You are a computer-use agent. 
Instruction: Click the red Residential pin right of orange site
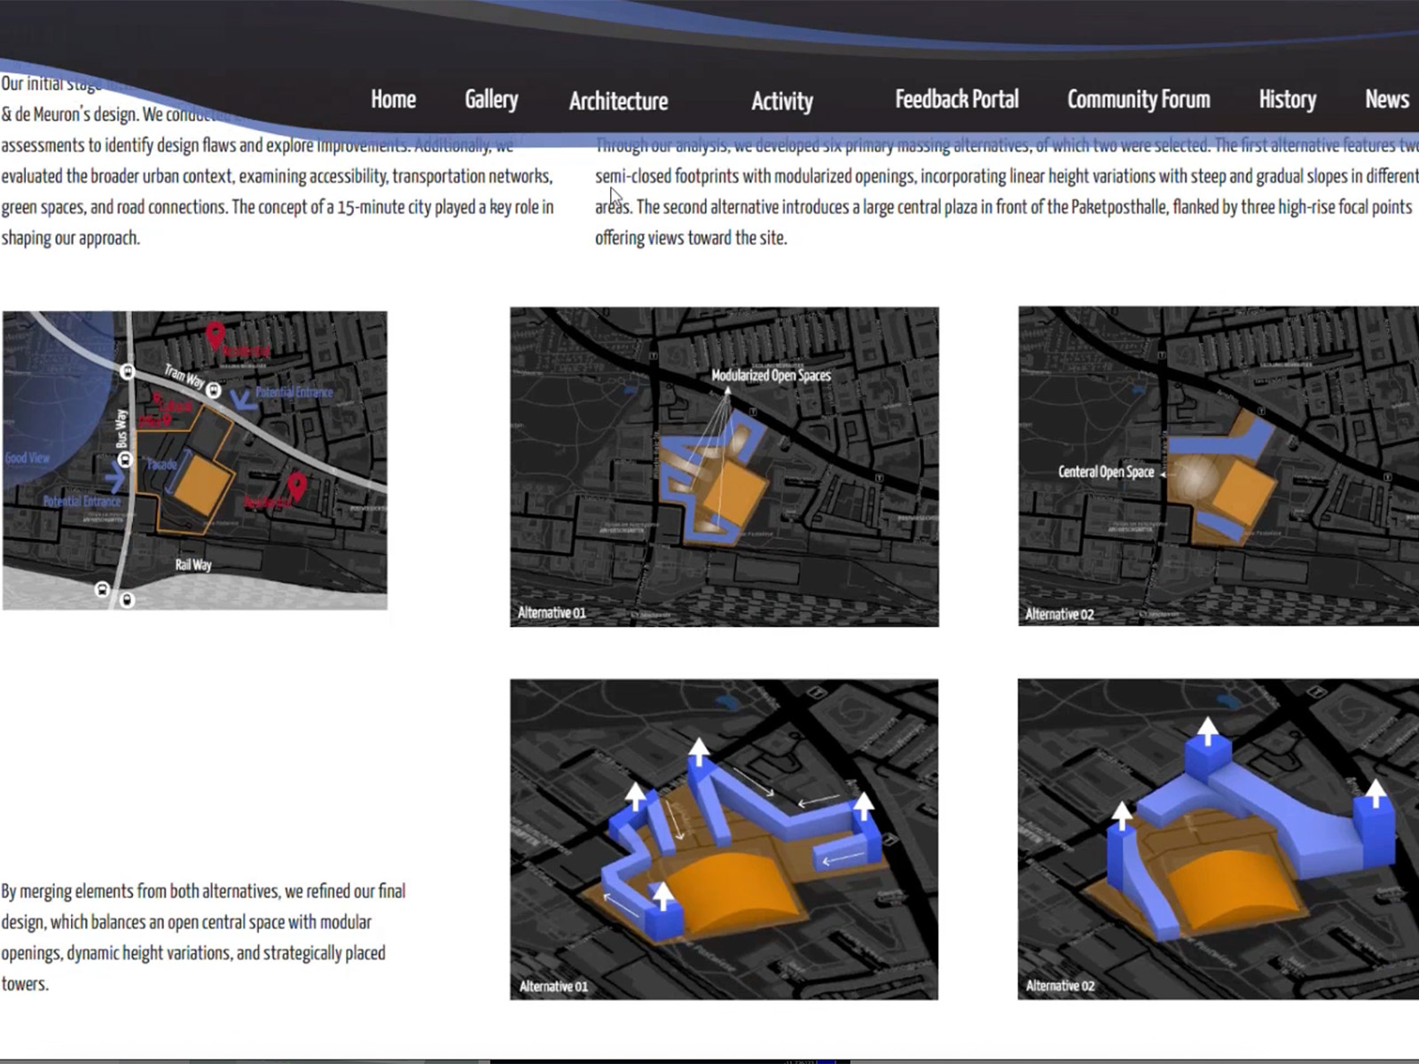coord(297,485)
